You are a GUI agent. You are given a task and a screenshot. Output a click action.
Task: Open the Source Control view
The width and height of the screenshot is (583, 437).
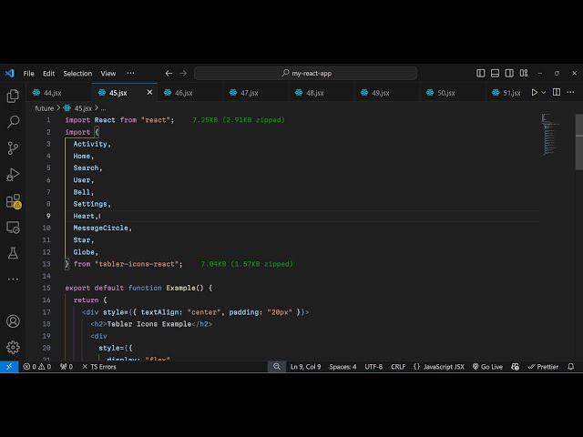click(x=13, y=147)
